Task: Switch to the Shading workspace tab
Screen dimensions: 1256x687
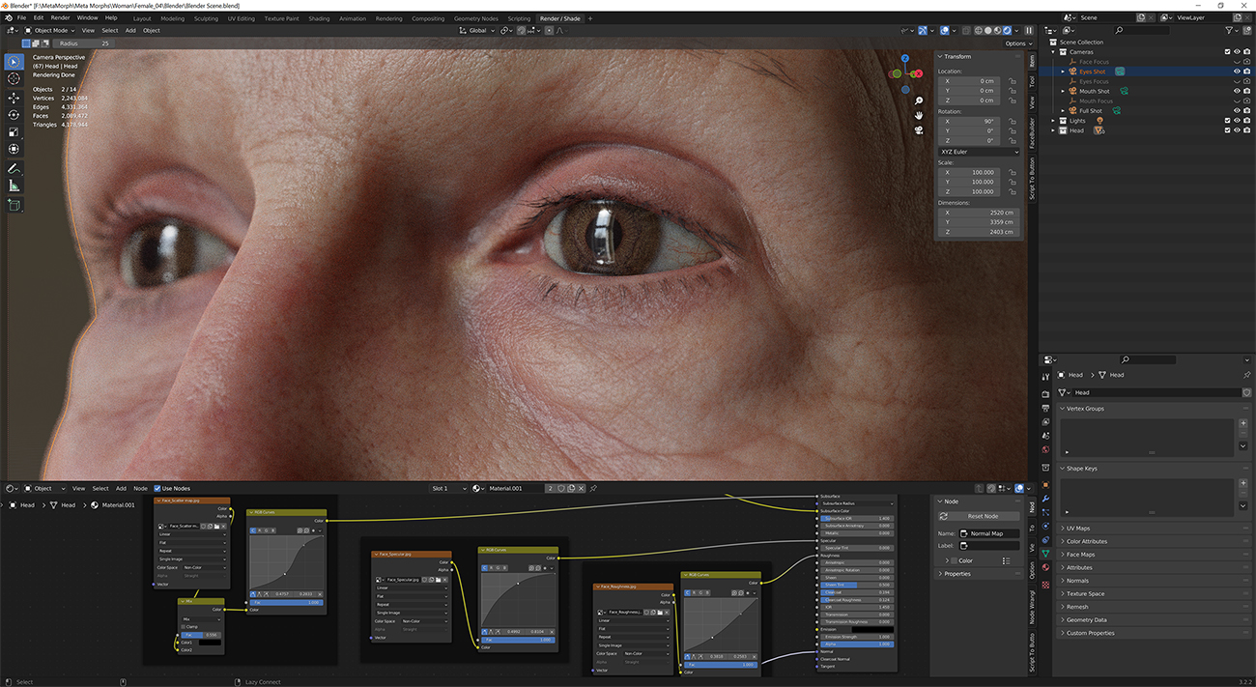Action: (319, 18)
